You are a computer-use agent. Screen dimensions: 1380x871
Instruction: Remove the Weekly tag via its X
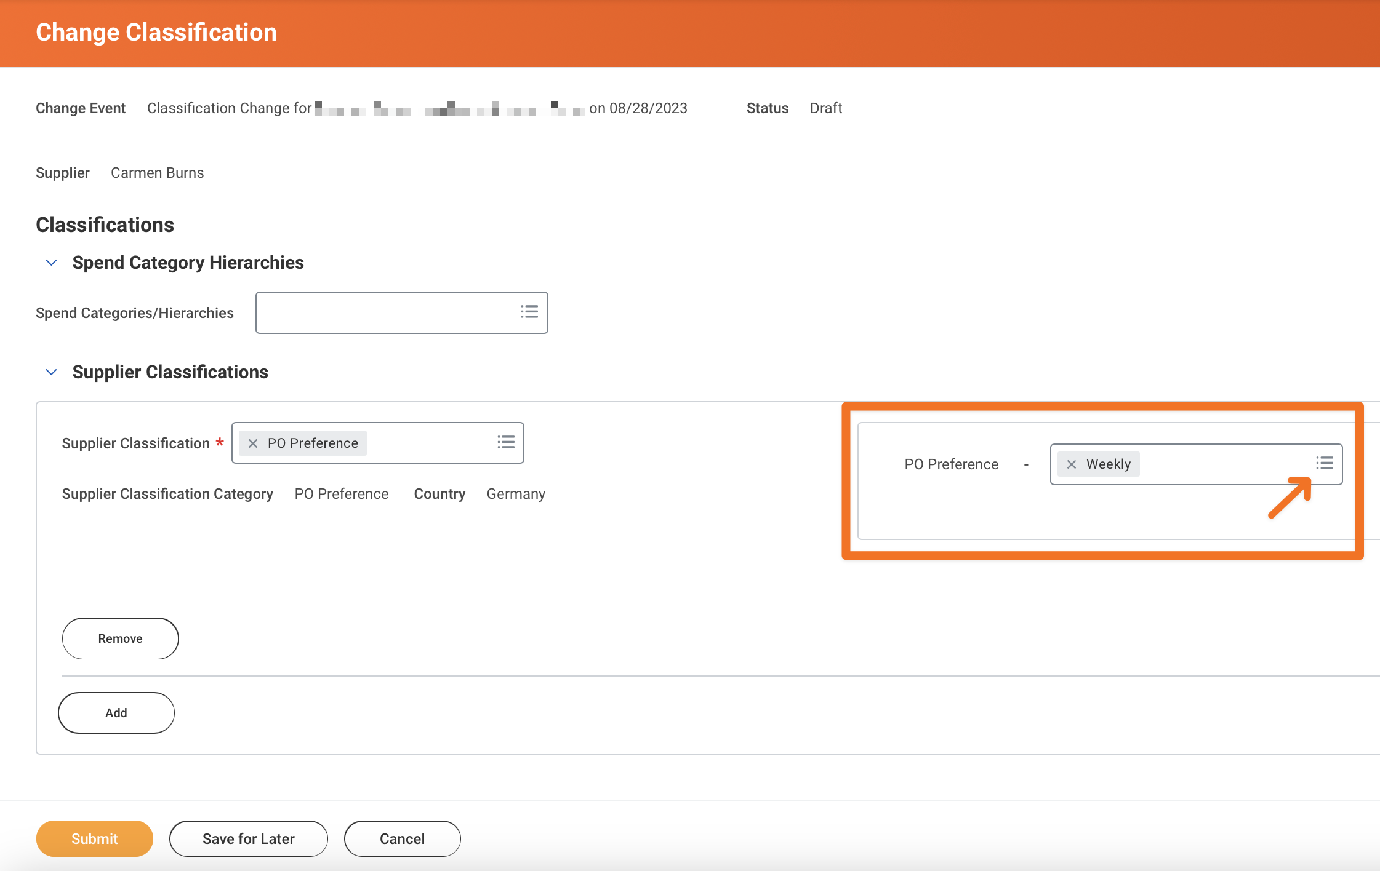point(1072,464)
